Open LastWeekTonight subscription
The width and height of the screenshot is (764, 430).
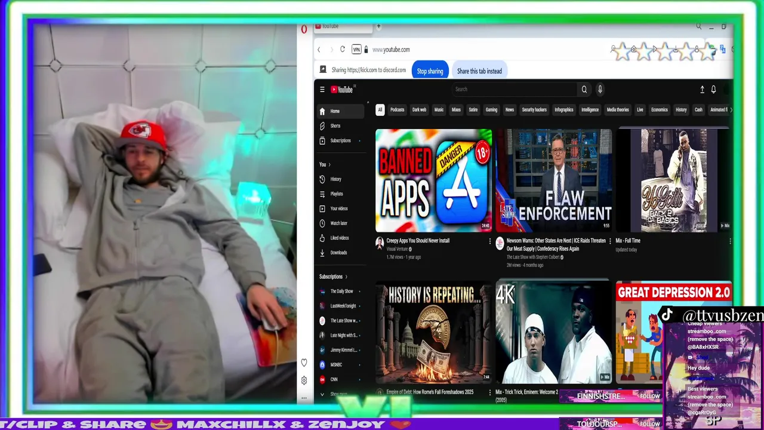[340, 306]
